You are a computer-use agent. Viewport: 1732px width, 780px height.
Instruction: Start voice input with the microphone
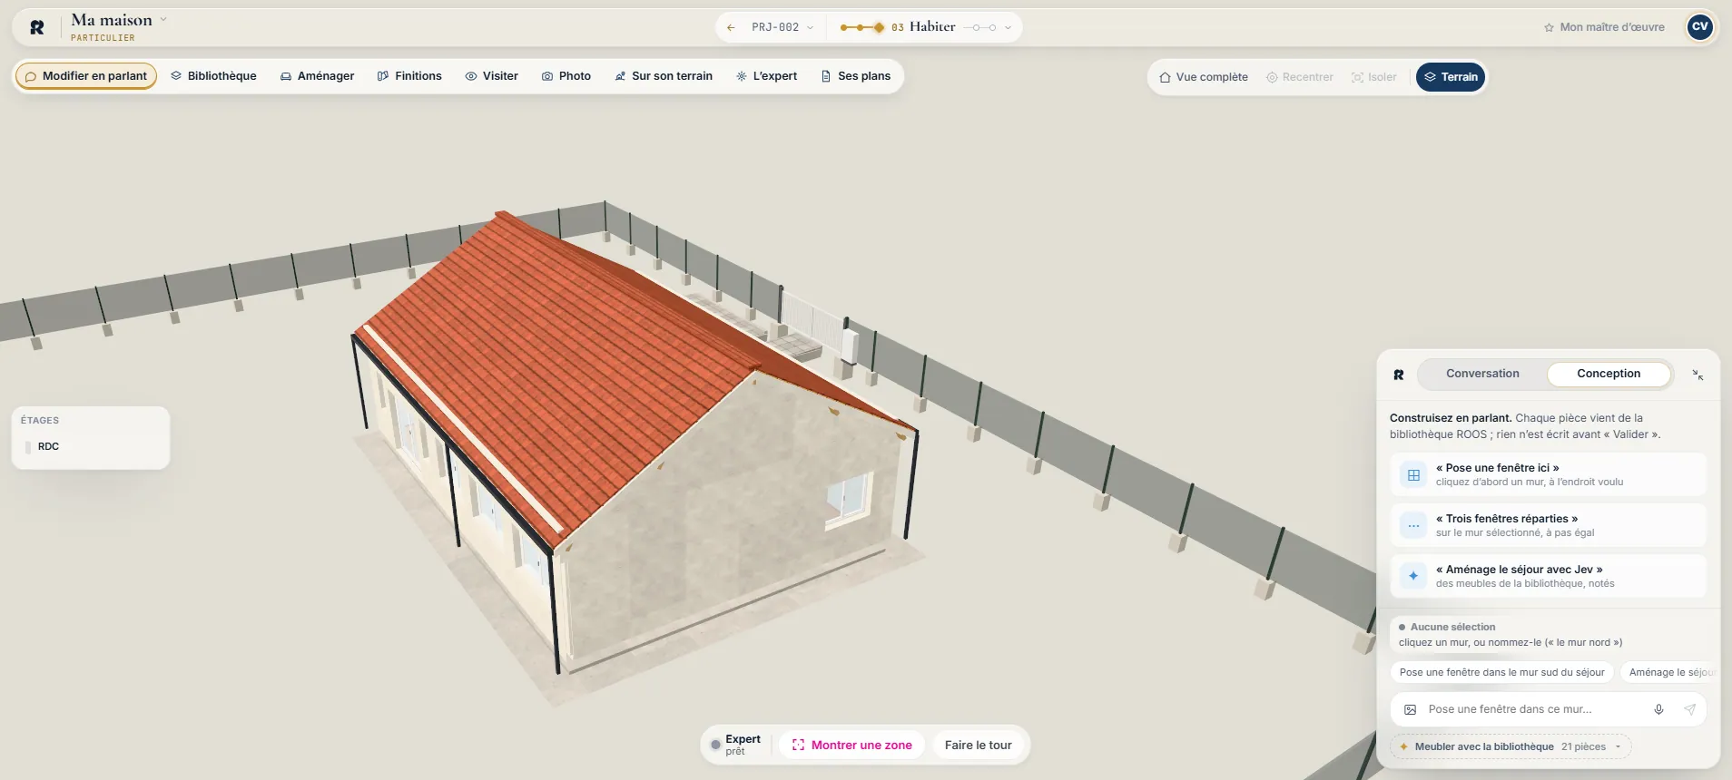tap(1658, 709)
